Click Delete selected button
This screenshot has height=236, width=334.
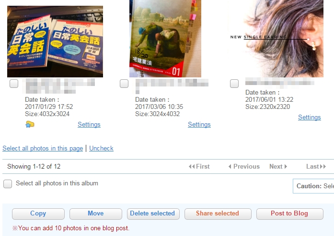tap(153, 214)
